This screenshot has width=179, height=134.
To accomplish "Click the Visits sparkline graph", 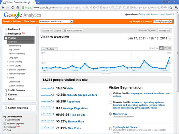I will click(x=47, y=88).
